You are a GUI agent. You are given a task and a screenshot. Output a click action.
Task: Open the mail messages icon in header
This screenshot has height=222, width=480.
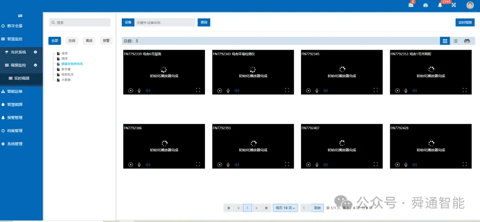point(411,5)
